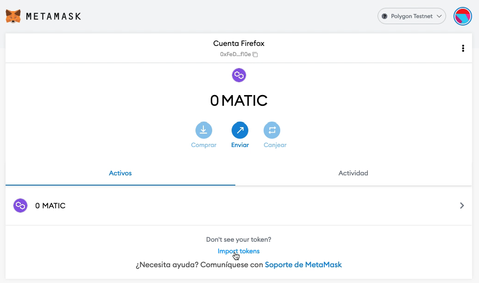
Task: Click the Comprar label
Action: (x=204, y=145)
